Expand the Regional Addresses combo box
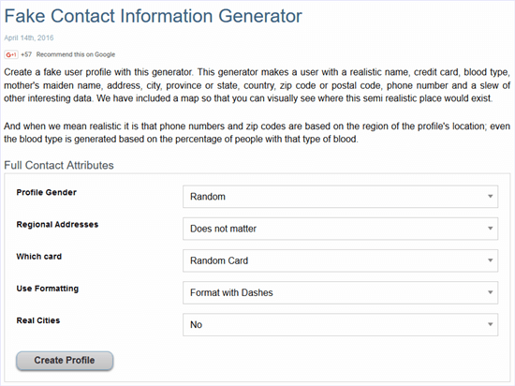Image resolution: width=515 pixels, height=386 pixels. 340,229
